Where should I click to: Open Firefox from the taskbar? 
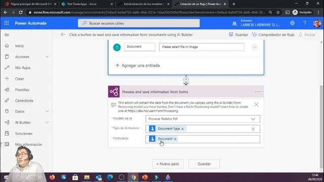coord(52,177)
